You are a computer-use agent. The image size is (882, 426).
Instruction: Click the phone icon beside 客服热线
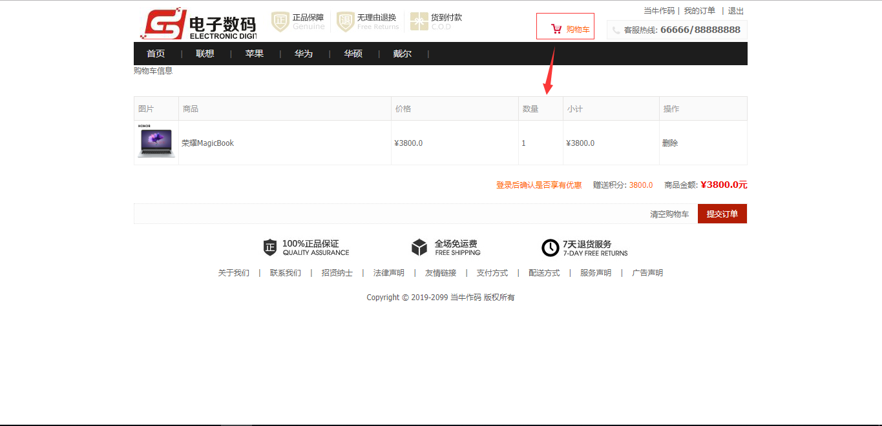(616, 30)
